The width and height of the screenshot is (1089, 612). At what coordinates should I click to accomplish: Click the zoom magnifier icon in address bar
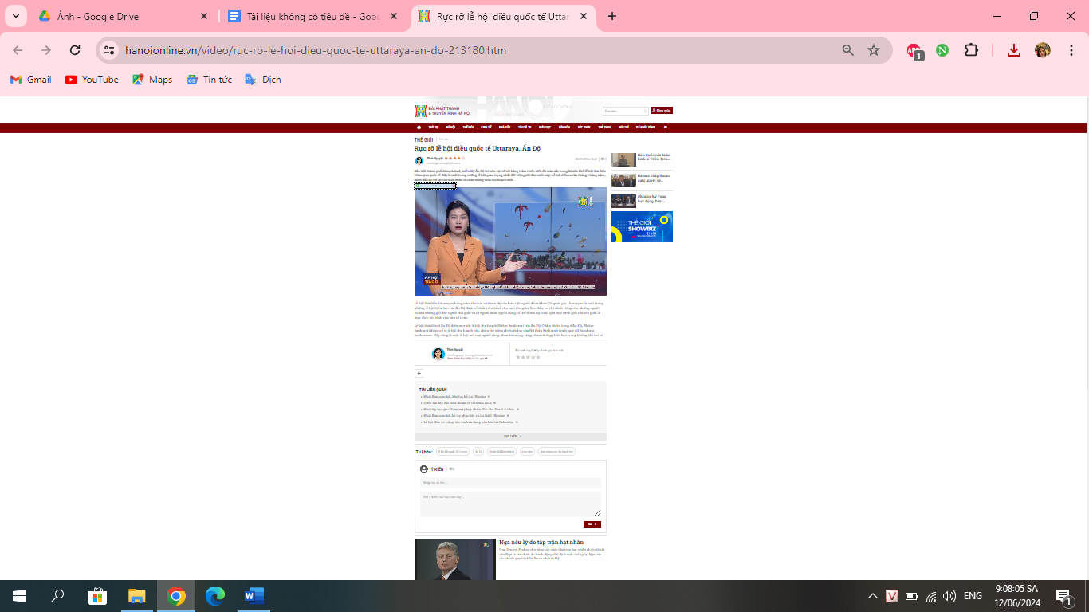tap(848, 50)
